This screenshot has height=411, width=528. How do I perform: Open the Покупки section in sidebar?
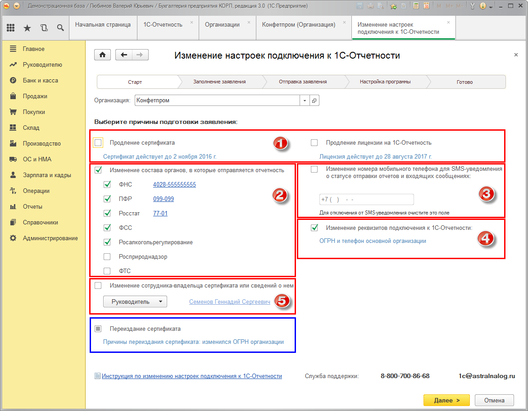27,112
